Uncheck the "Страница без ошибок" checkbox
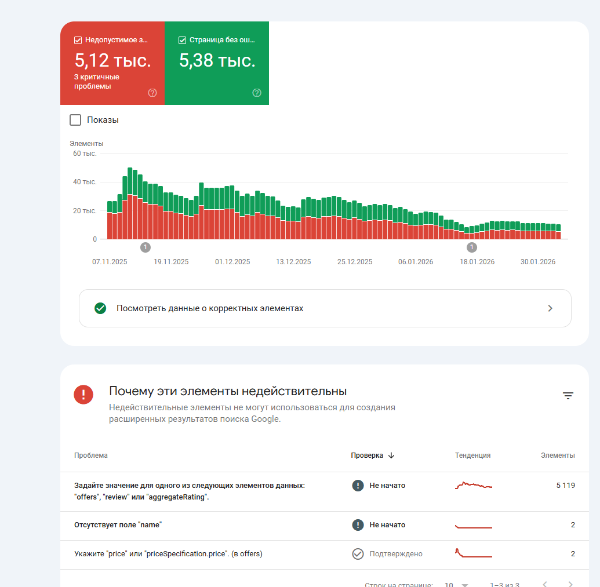This screenshot has width=600, height=587. 182,41
